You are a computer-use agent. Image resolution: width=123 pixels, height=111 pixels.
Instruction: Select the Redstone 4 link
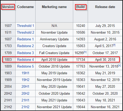point(25,60)
